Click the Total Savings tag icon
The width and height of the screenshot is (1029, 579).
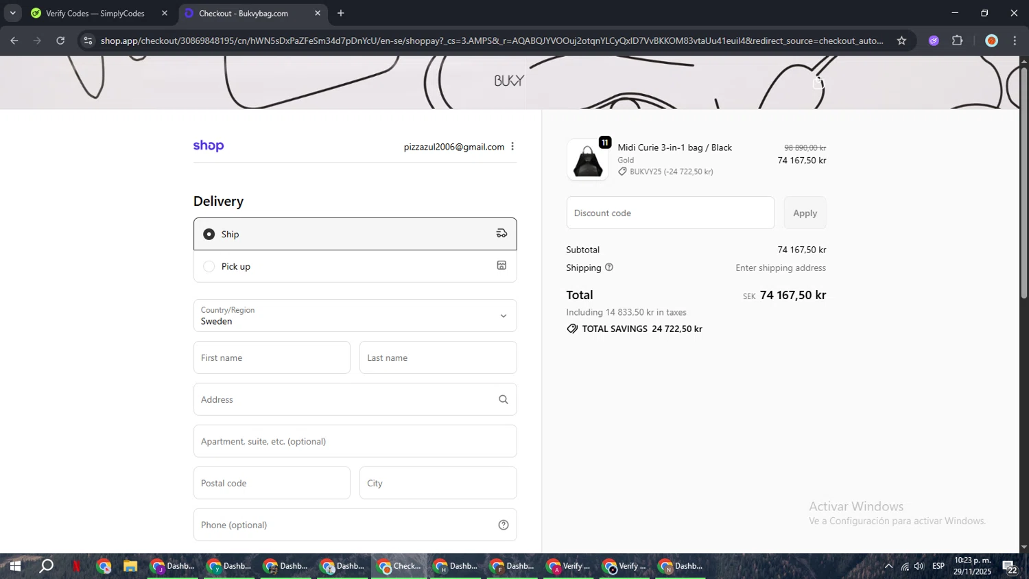pos(572,329)
